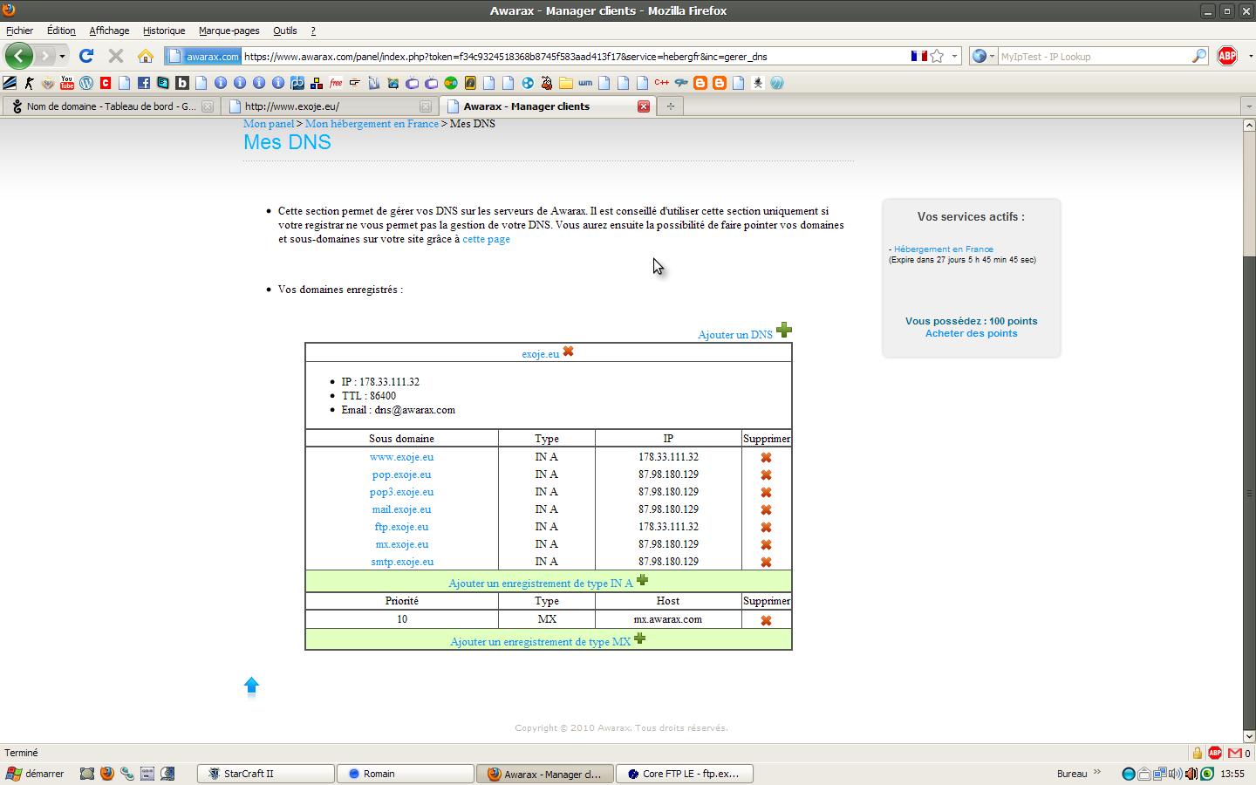The image size is (1256, 785).
Task: Open the Facebook bookmark icon
Action: point(144,83)
